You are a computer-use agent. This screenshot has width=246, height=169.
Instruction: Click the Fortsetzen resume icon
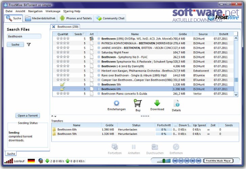point(115,147)
